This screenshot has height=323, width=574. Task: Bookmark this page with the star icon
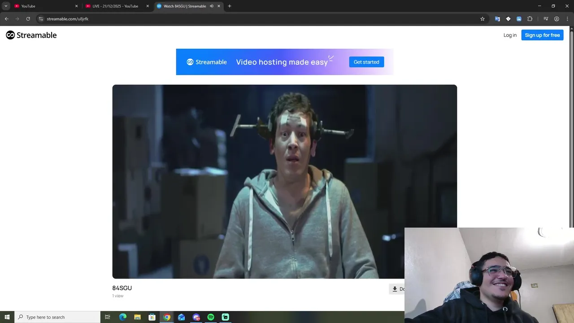(483, 19)
